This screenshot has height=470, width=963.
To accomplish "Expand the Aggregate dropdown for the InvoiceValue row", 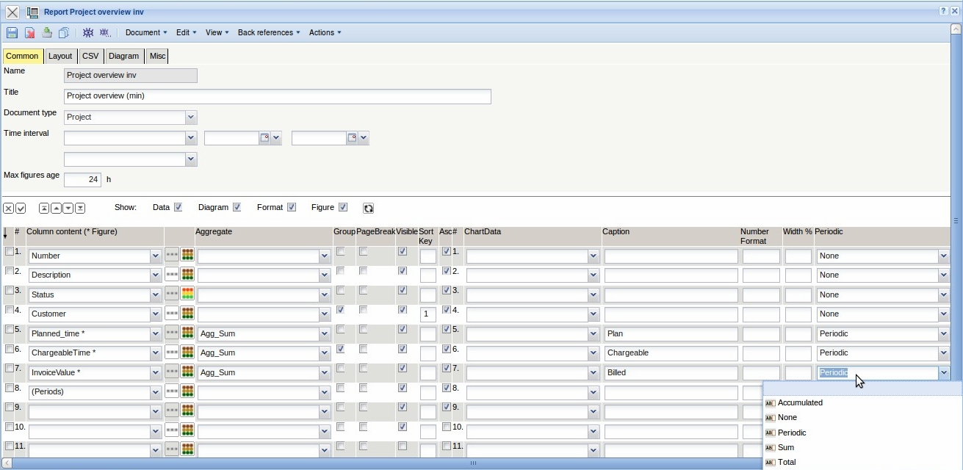I will (x=324, y=373).
